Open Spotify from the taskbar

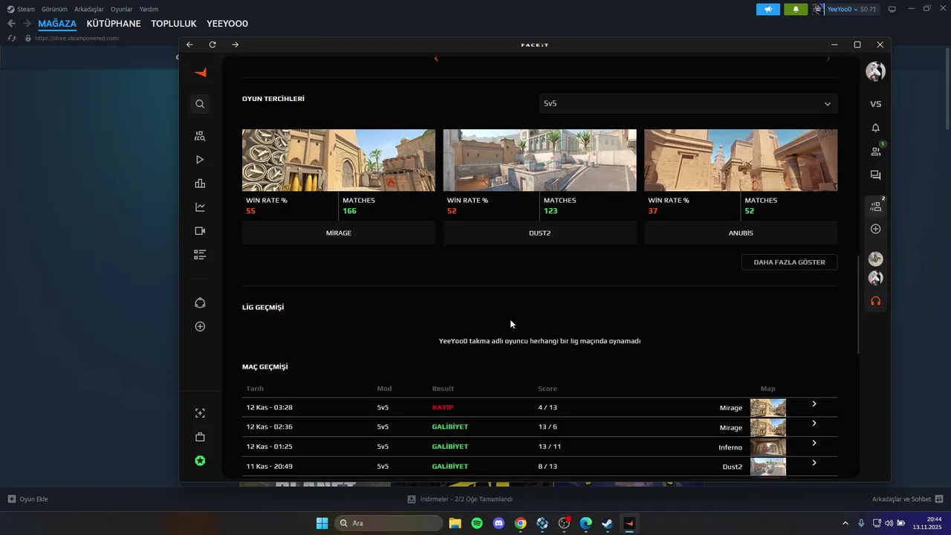point(477,523)
